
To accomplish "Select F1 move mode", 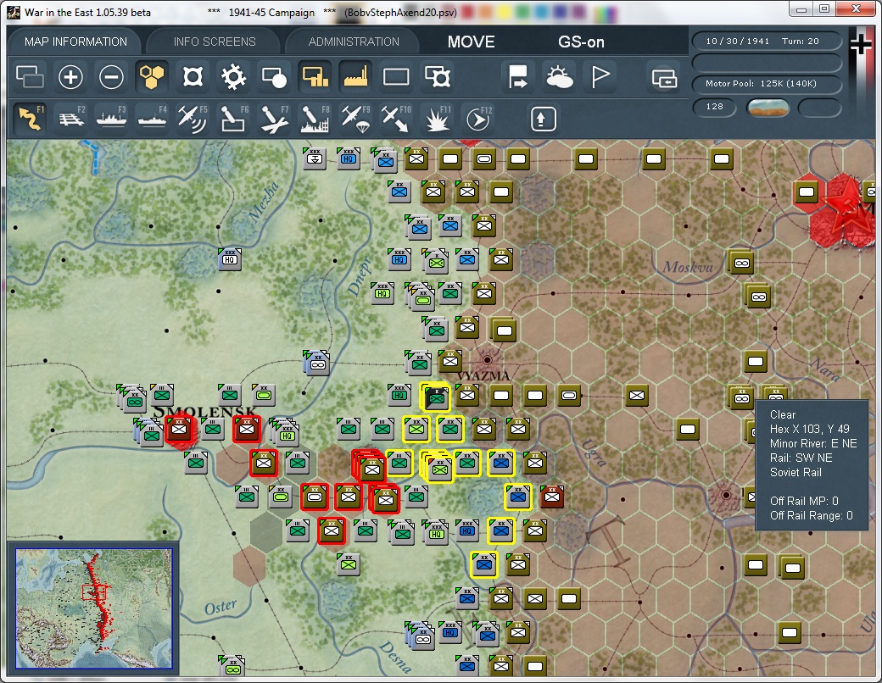I will (31, 118).
